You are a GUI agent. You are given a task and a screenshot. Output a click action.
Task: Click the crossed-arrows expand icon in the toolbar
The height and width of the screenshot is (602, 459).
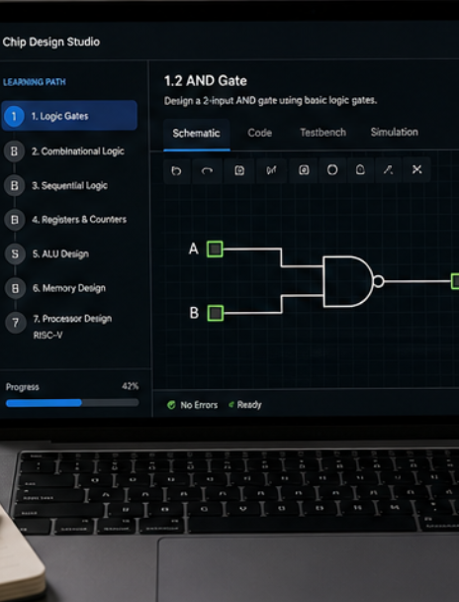pos(416,169)
